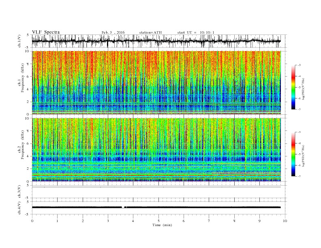This screenshot has width=321, height=248.
Task: Select the "ch.4(V)" axis label
Action: 19,208
